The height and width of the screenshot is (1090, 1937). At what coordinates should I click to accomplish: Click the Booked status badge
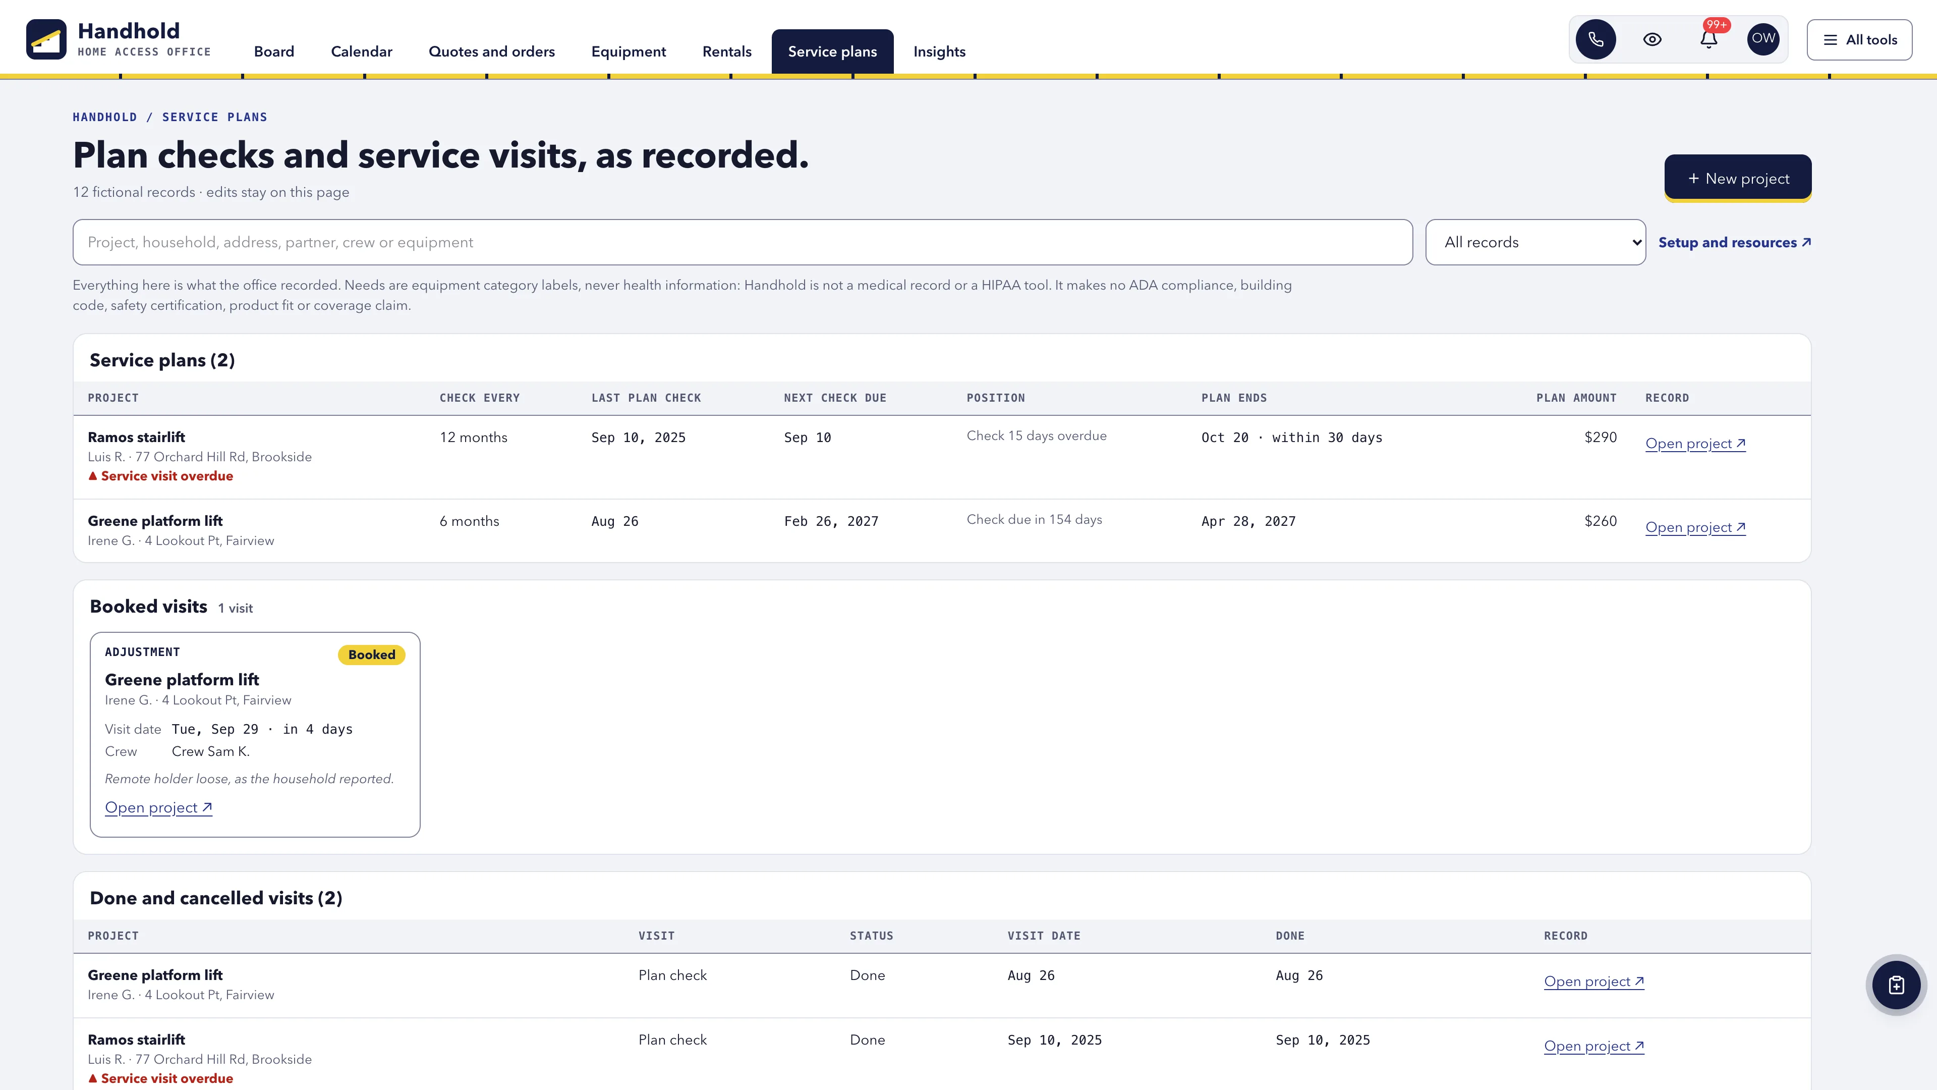[371, 655]
